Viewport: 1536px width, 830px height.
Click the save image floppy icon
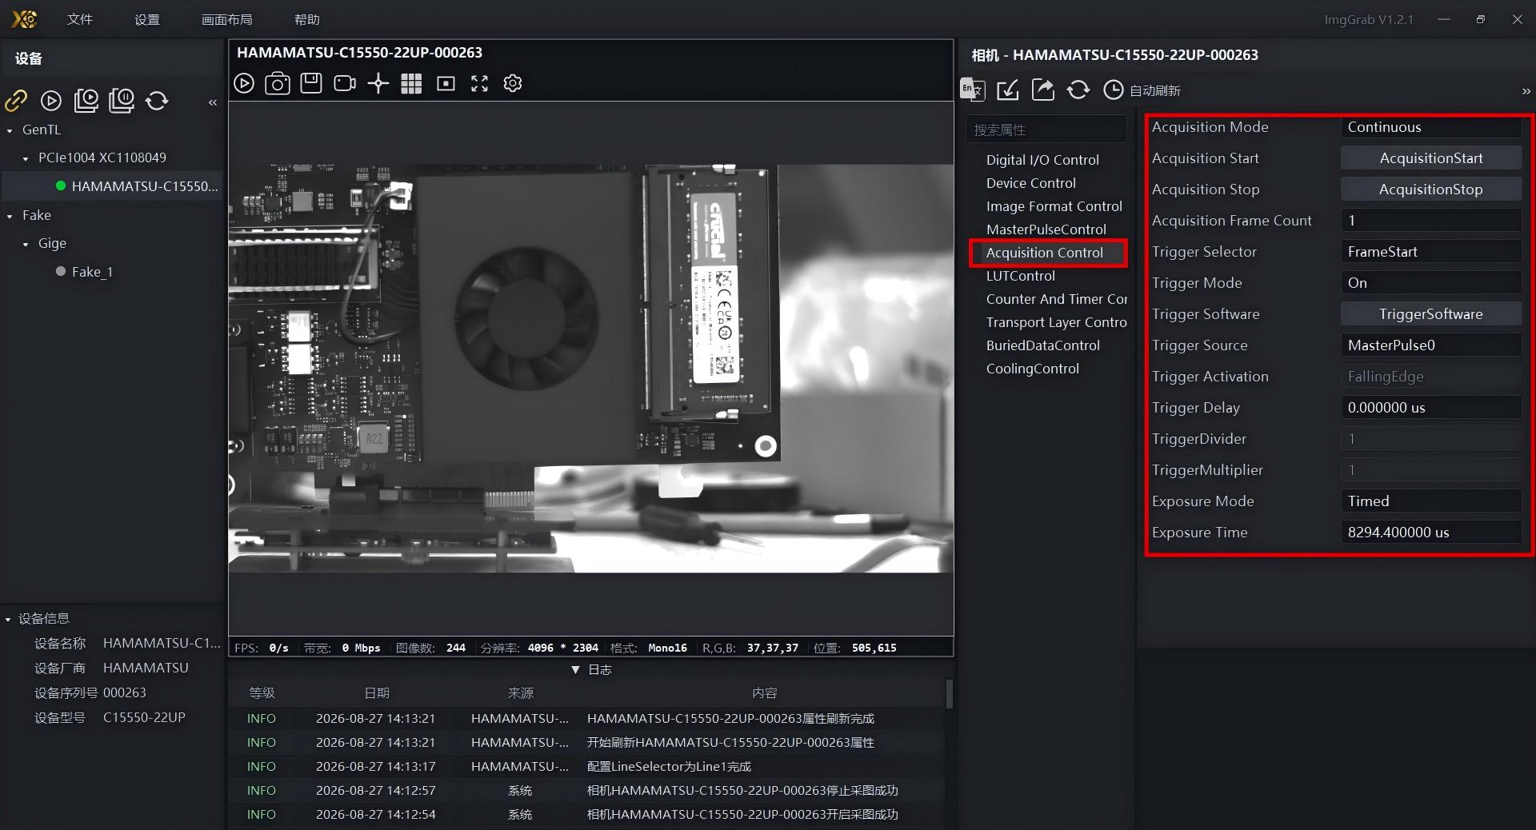coord(311,83)
